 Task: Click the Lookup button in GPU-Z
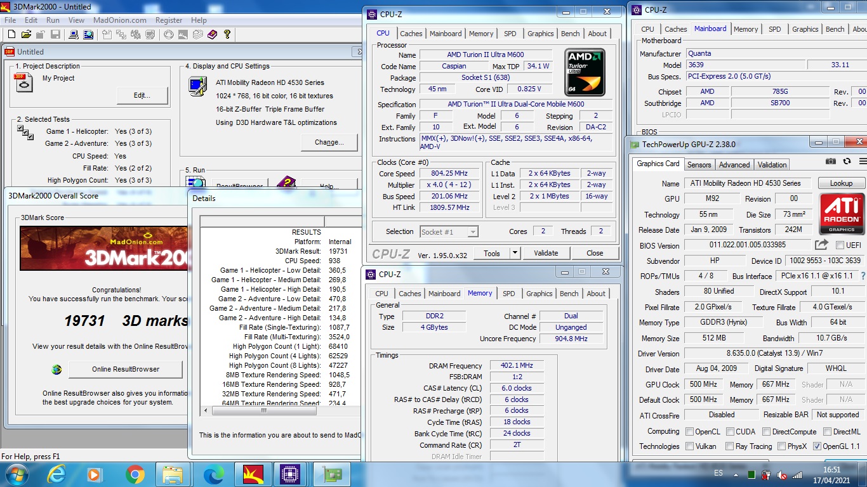pos(841,183)
